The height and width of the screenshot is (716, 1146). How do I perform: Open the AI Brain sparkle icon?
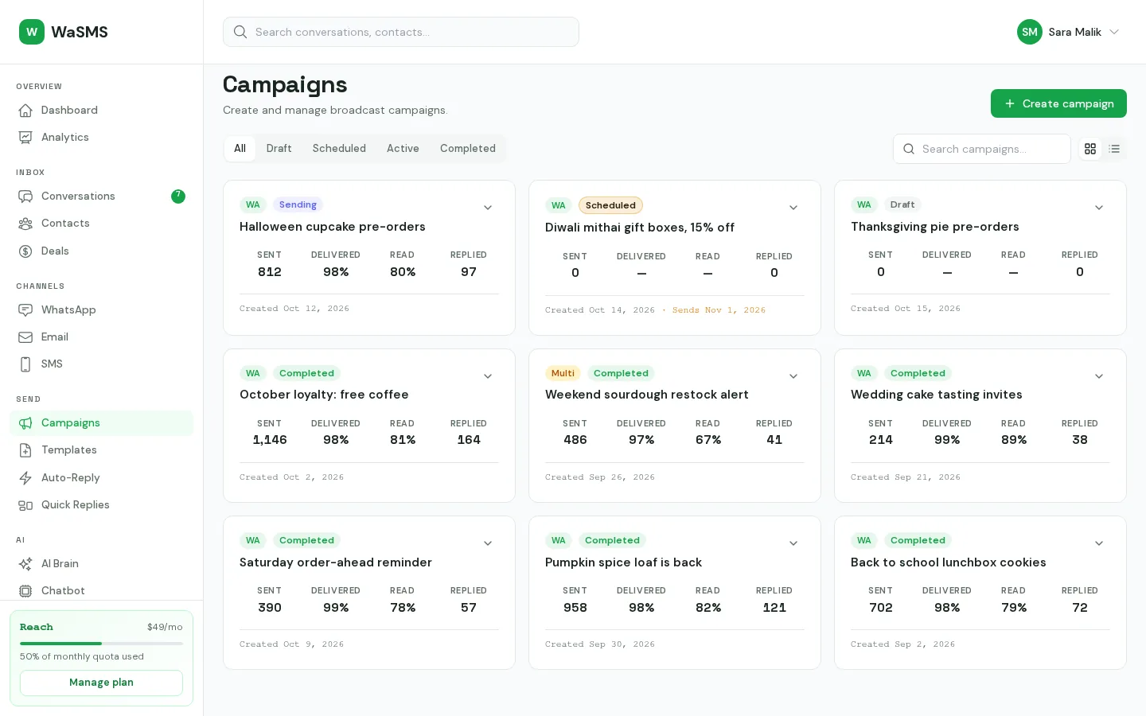pos(25,564)
